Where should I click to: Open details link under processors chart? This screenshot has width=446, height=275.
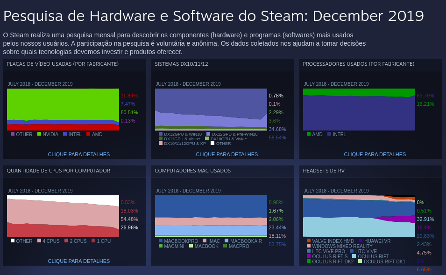pos(375,154)
